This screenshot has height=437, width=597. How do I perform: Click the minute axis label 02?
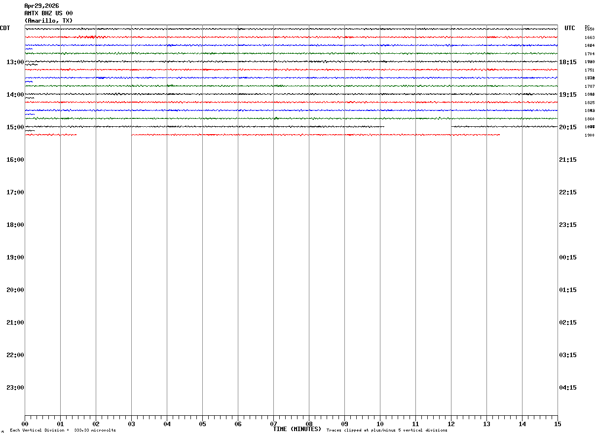96,424
